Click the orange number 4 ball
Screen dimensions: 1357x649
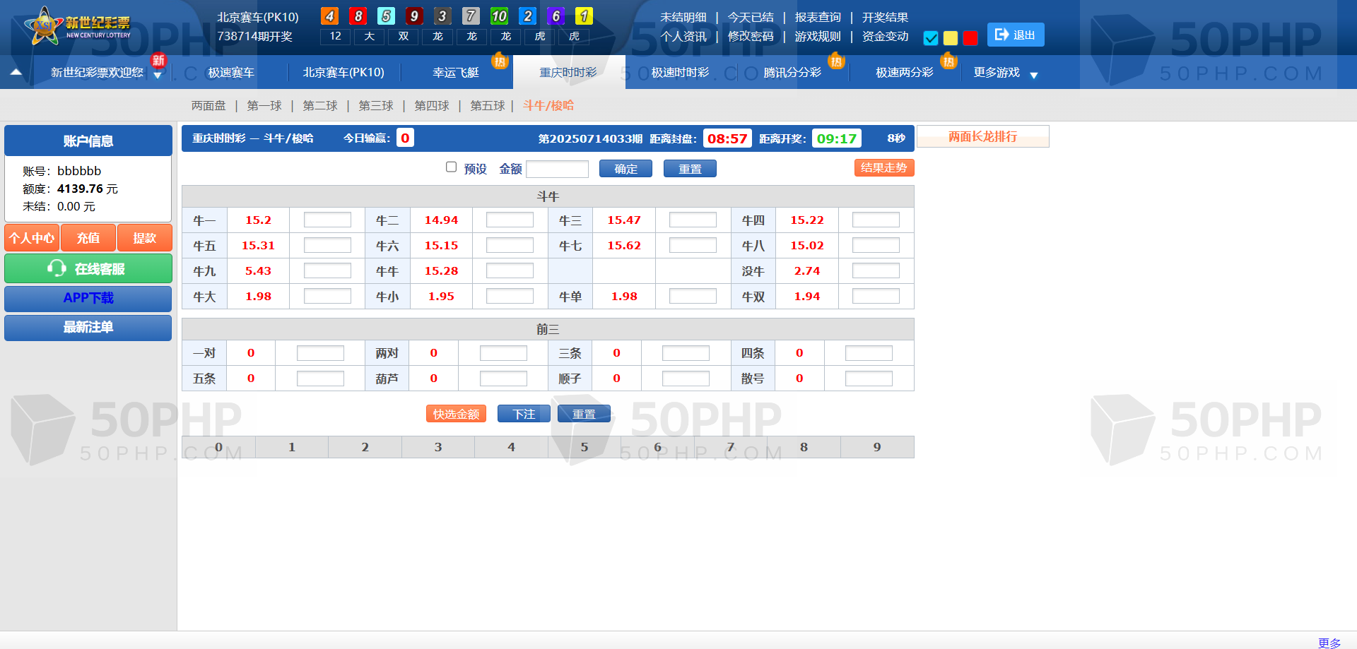pyautogui.click(x=329, y=16)
